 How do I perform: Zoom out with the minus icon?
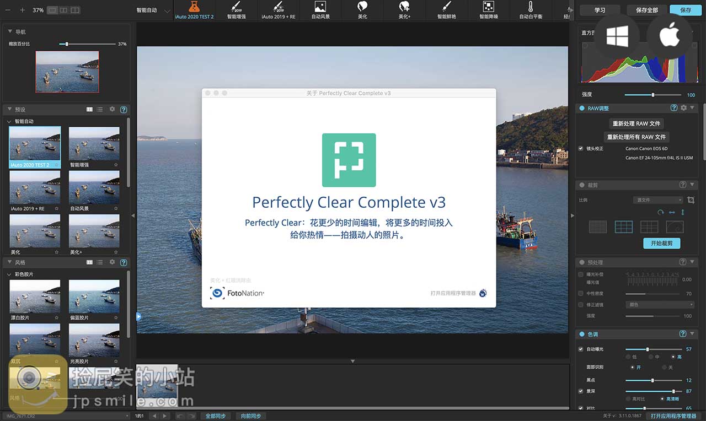point(9,10)
